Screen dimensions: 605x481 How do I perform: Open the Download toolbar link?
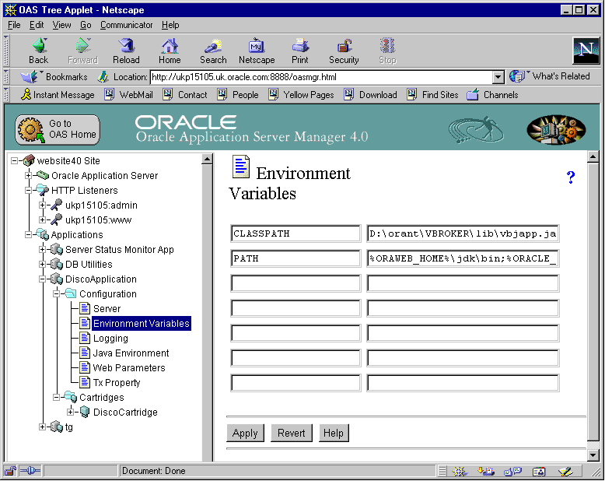point(370,95)
